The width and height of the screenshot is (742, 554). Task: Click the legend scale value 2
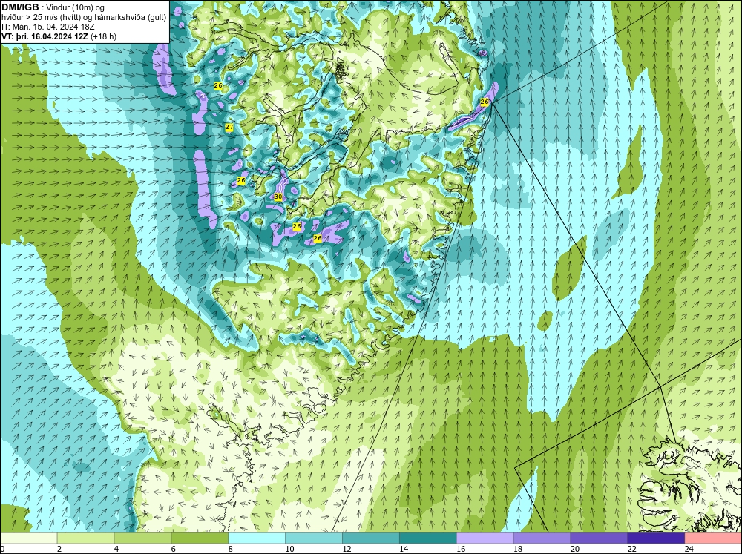pyautogui.click(x=59, y=549)
